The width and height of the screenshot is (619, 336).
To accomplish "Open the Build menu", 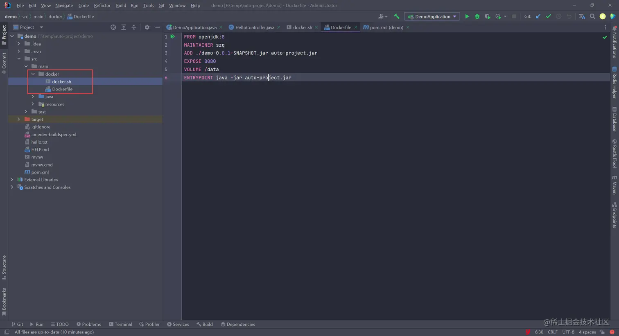I will click(121, 5).
